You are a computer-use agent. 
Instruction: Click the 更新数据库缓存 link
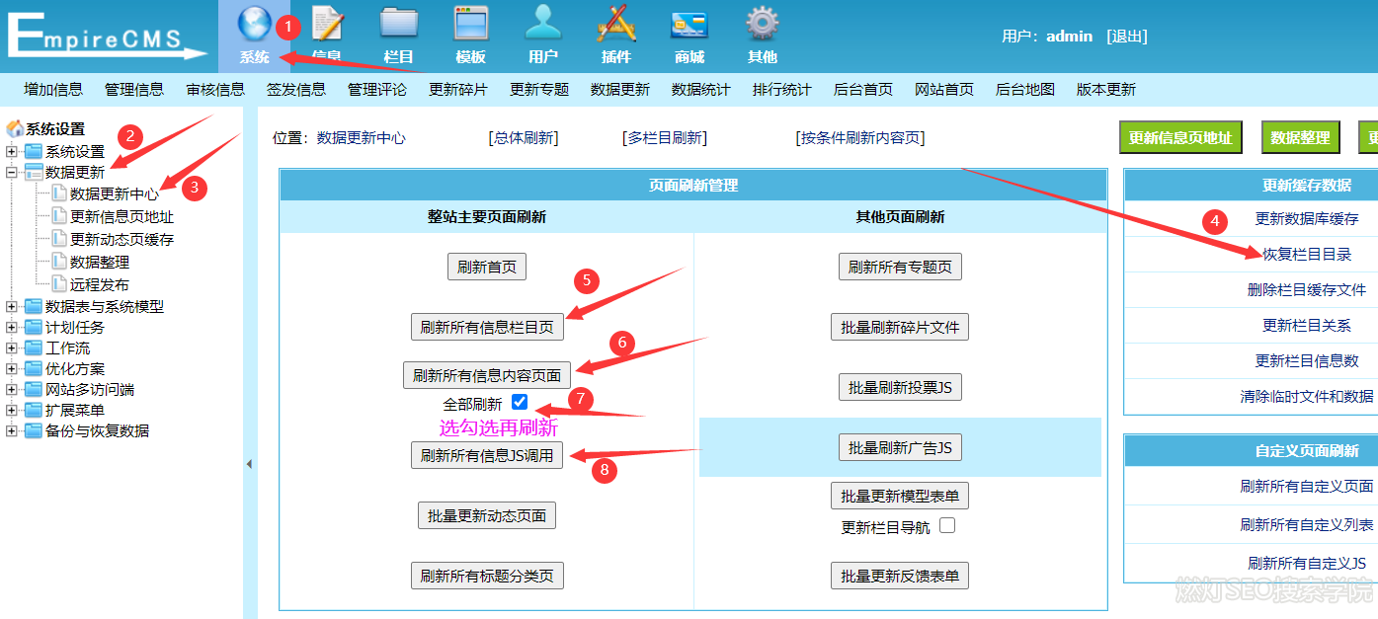coord(1307,218)
